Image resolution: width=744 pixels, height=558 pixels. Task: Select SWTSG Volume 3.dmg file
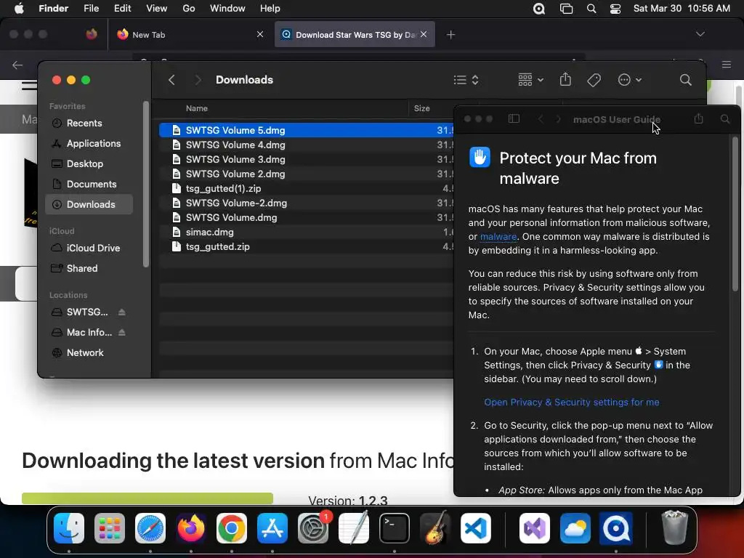(307, 159)
